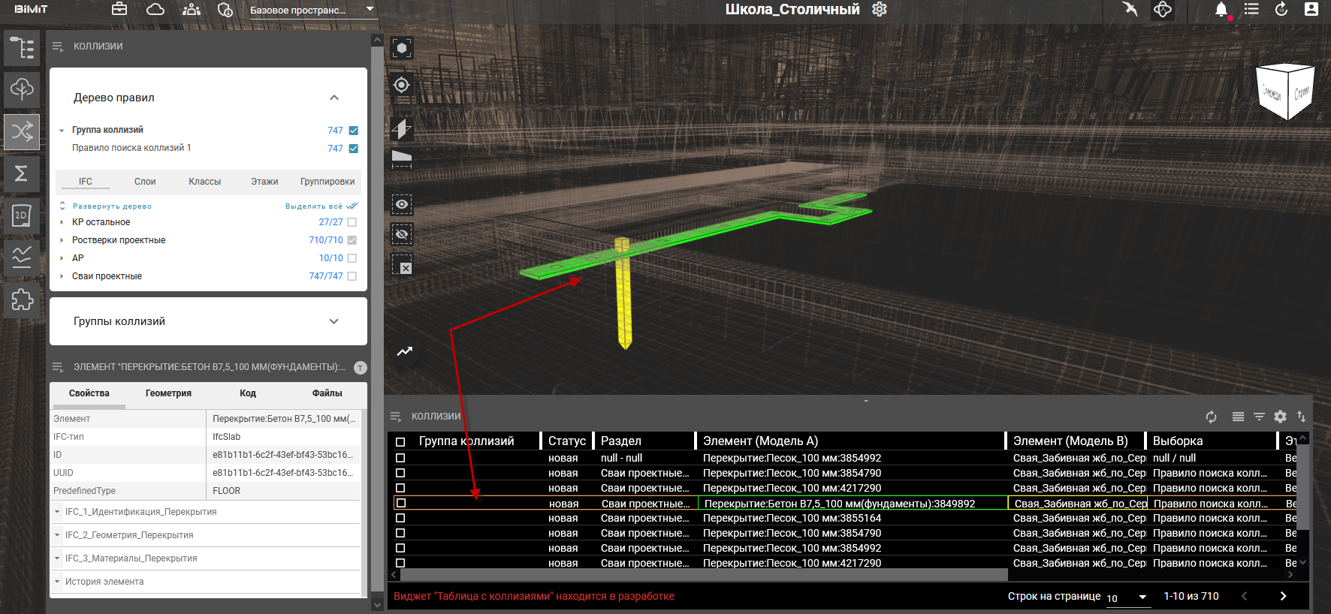The height and width of the screenshot is (614, 1331).
Task: Refresh the collisions table
Action: pos(1211,417)
